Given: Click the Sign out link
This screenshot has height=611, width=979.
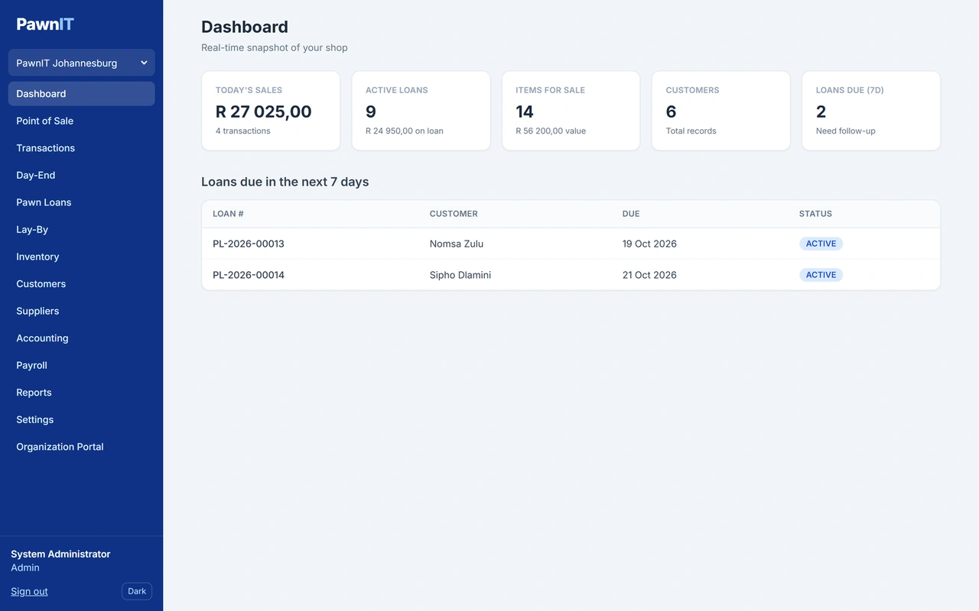Looking at the screenshot, I should pos(29,591).
